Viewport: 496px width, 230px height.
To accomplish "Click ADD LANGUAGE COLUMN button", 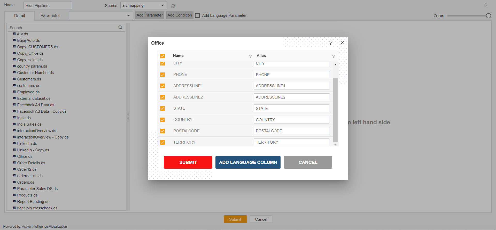I will pos(248,162).
